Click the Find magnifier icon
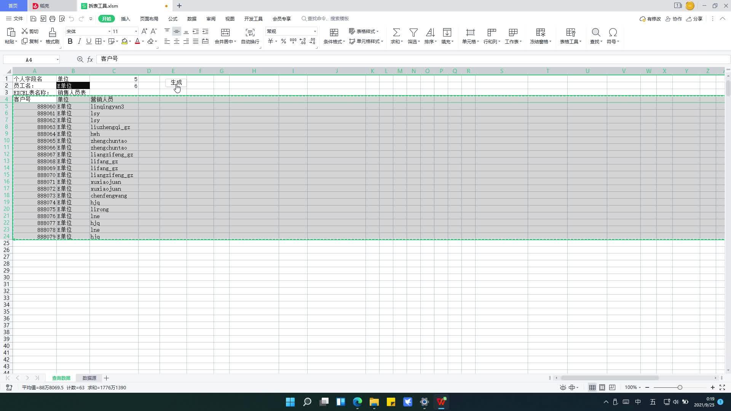Image resolution: width=731 pixels, height=411 pixels. point(596,32)
